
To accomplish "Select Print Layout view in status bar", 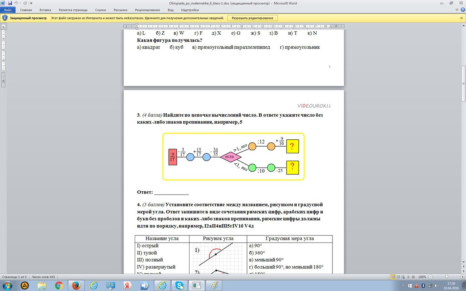I will (393, 277).
